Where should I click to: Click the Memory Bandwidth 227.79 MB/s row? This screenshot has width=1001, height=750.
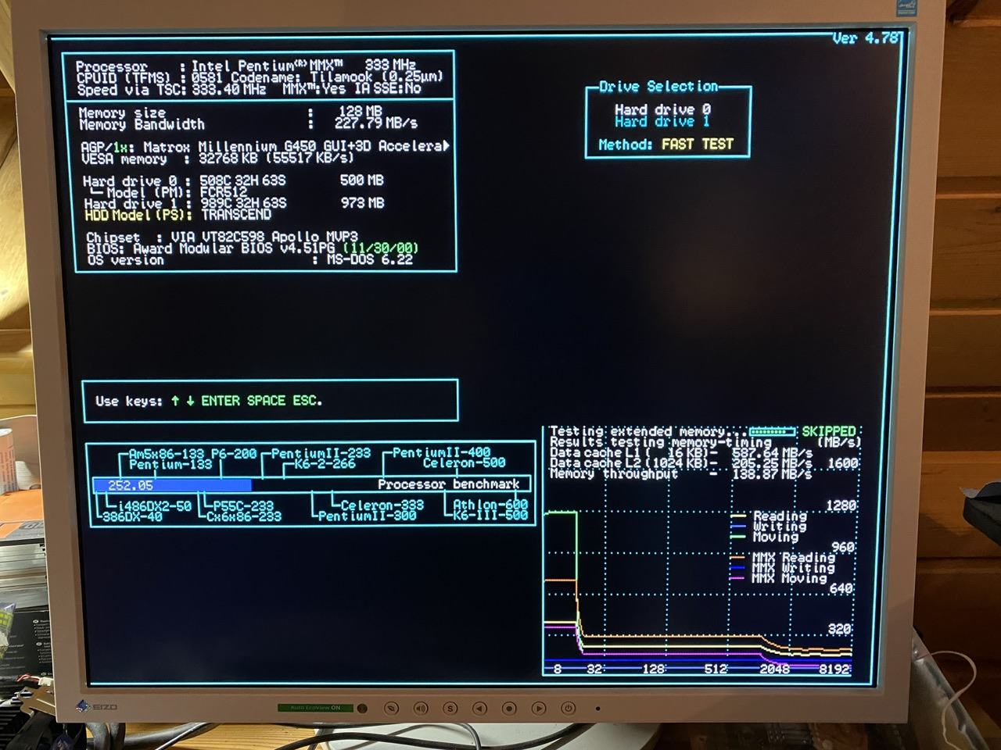point(248,124)
